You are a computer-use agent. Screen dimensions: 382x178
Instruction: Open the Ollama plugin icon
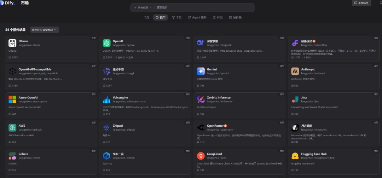(12, 43)
